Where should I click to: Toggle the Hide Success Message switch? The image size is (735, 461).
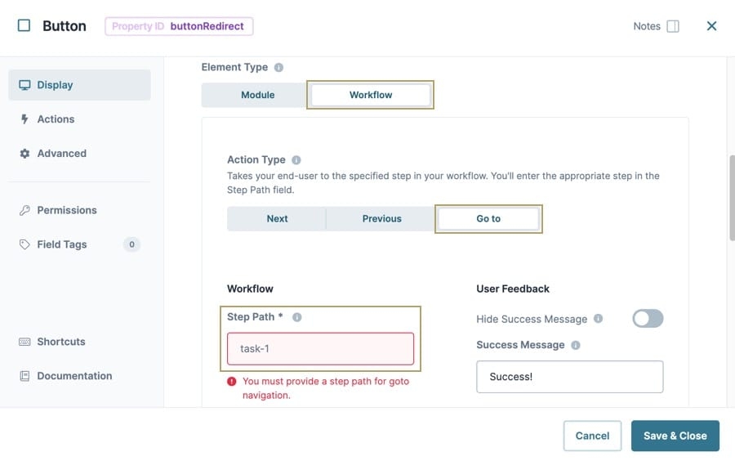(x=648, y=319)
